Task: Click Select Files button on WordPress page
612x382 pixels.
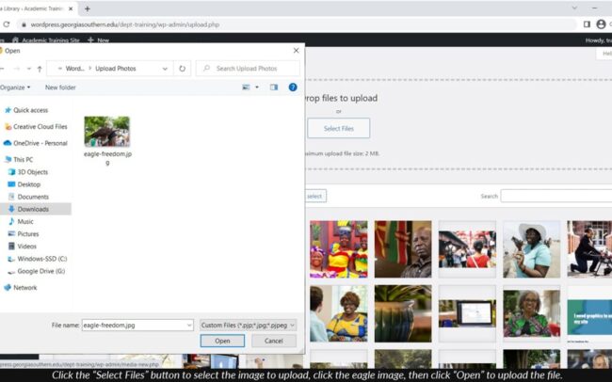Action: click(338, 128)
